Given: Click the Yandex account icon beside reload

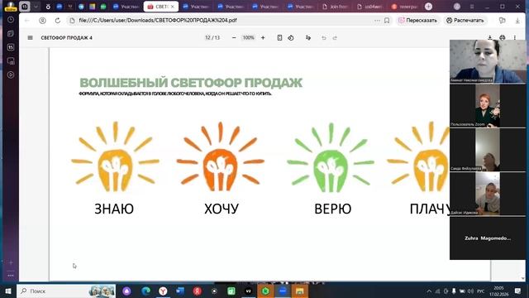Looking at the screenshot, I should click(42, 21).
